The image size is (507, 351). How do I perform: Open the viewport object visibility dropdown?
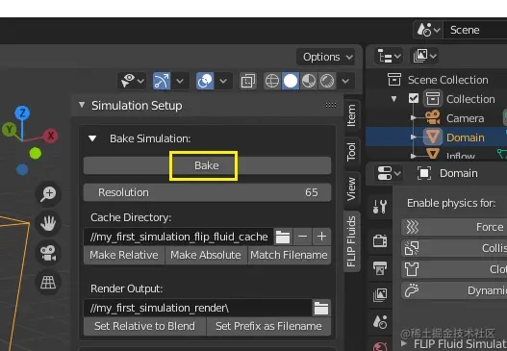(132, 81)
